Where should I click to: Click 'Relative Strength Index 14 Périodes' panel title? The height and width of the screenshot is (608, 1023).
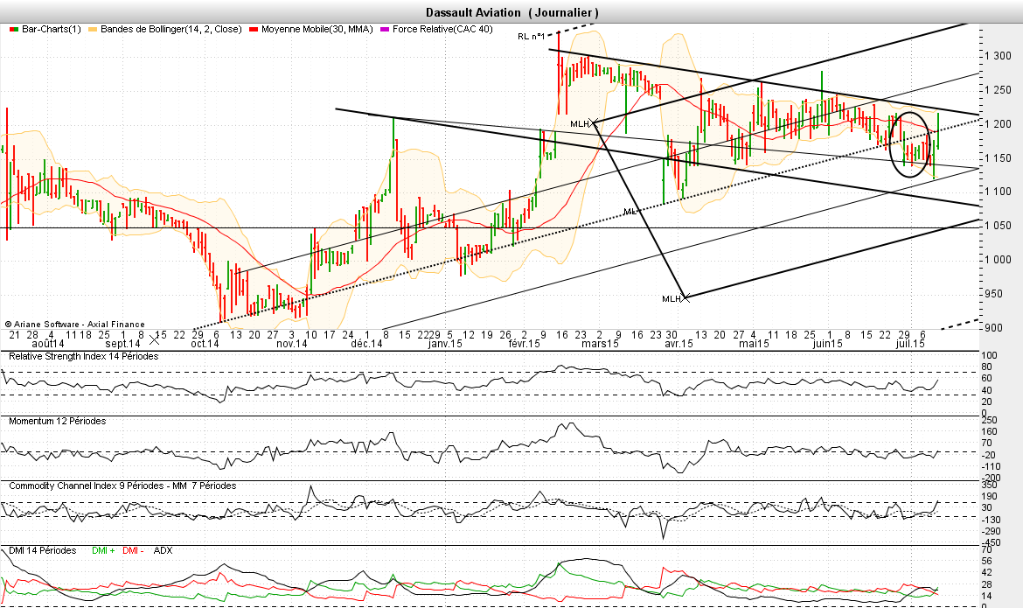pos(84,357)
